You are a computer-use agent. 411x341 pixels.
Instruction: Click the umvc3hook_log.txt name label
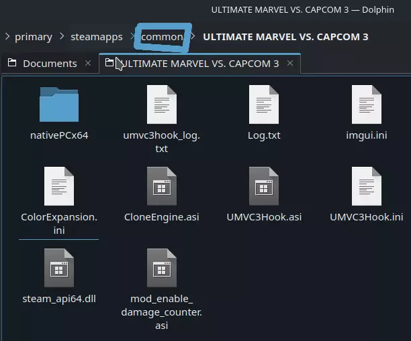click(162, 142)
